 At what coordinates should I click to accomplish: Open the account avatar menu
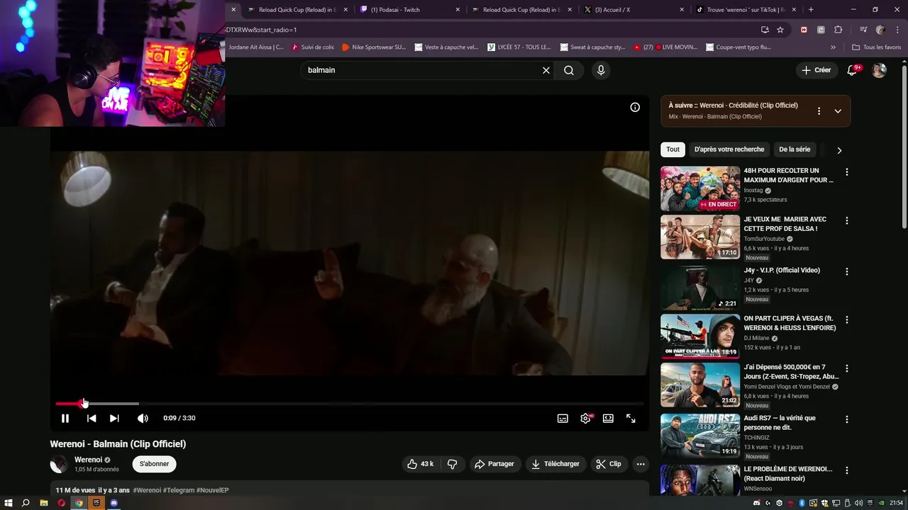[x=879, y=70]
